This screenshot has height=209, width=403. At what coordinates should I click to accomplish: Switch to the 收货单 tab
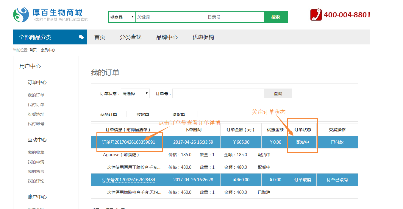[x=143, y=114]
